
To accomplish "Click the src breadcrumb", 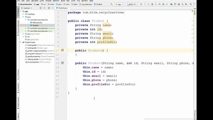I will point(44,4).
